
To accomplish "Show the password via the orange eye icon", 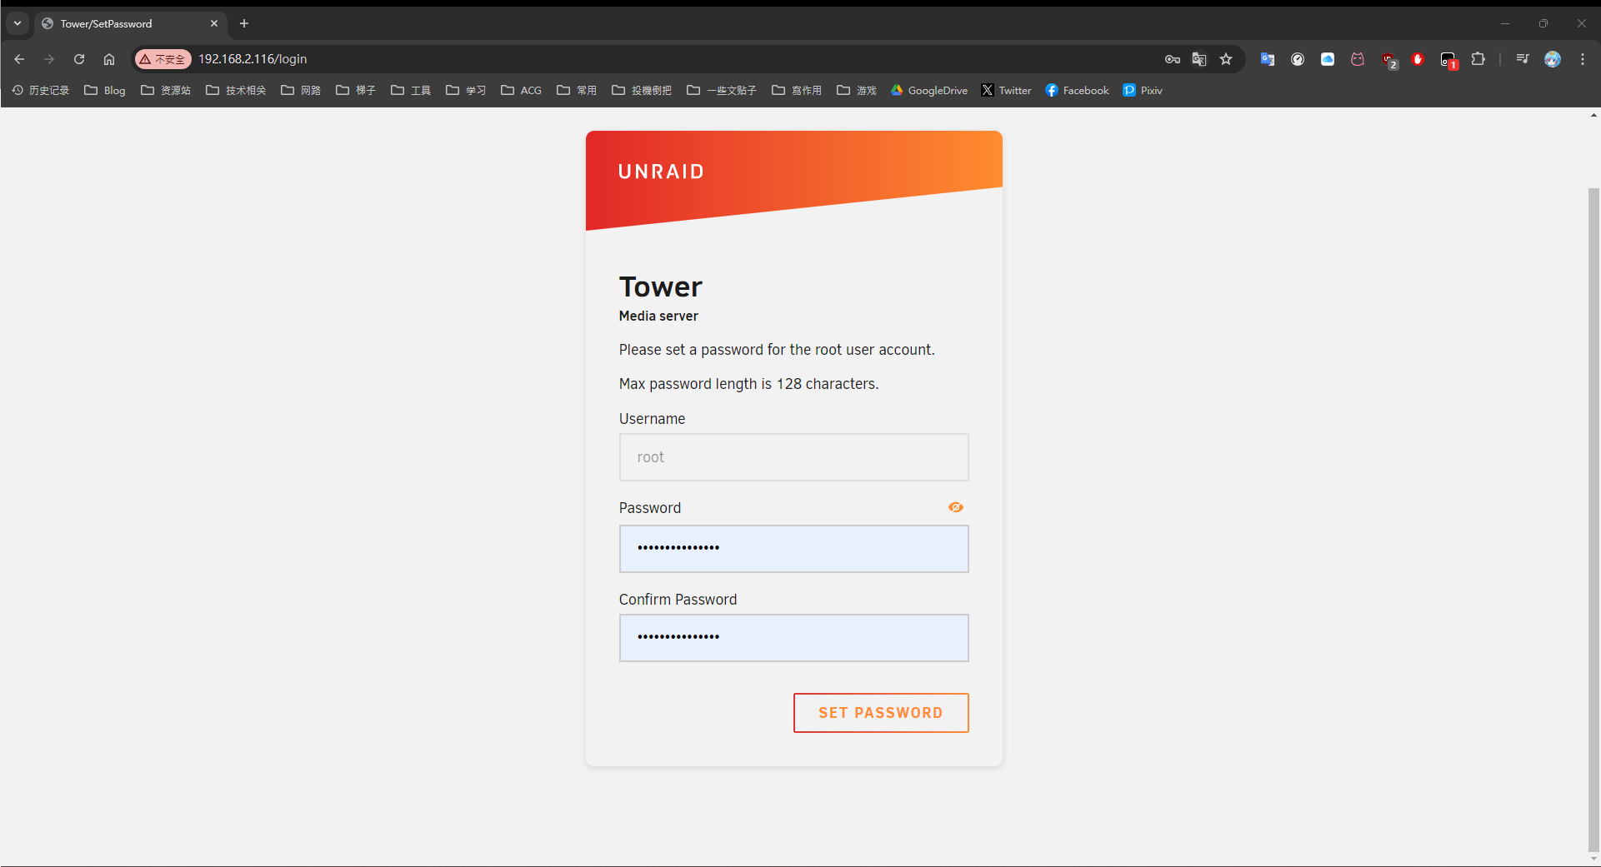I will click(956, 507).
